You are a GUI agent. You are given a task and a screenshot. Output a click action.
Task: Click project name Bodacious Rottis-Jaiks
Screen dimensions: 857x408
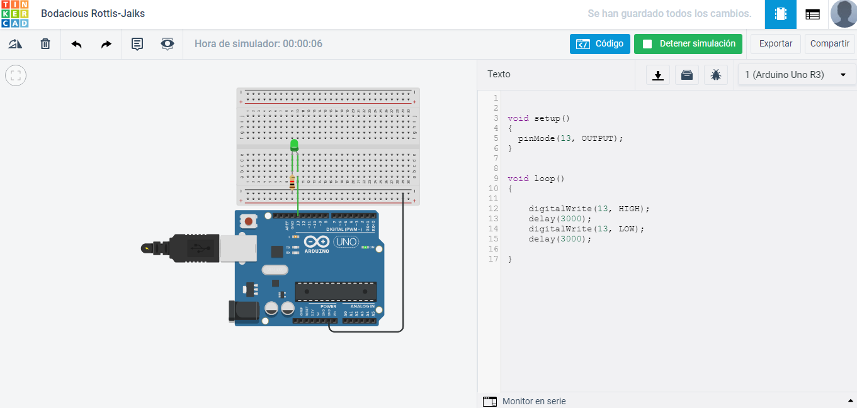coord(93,13)
